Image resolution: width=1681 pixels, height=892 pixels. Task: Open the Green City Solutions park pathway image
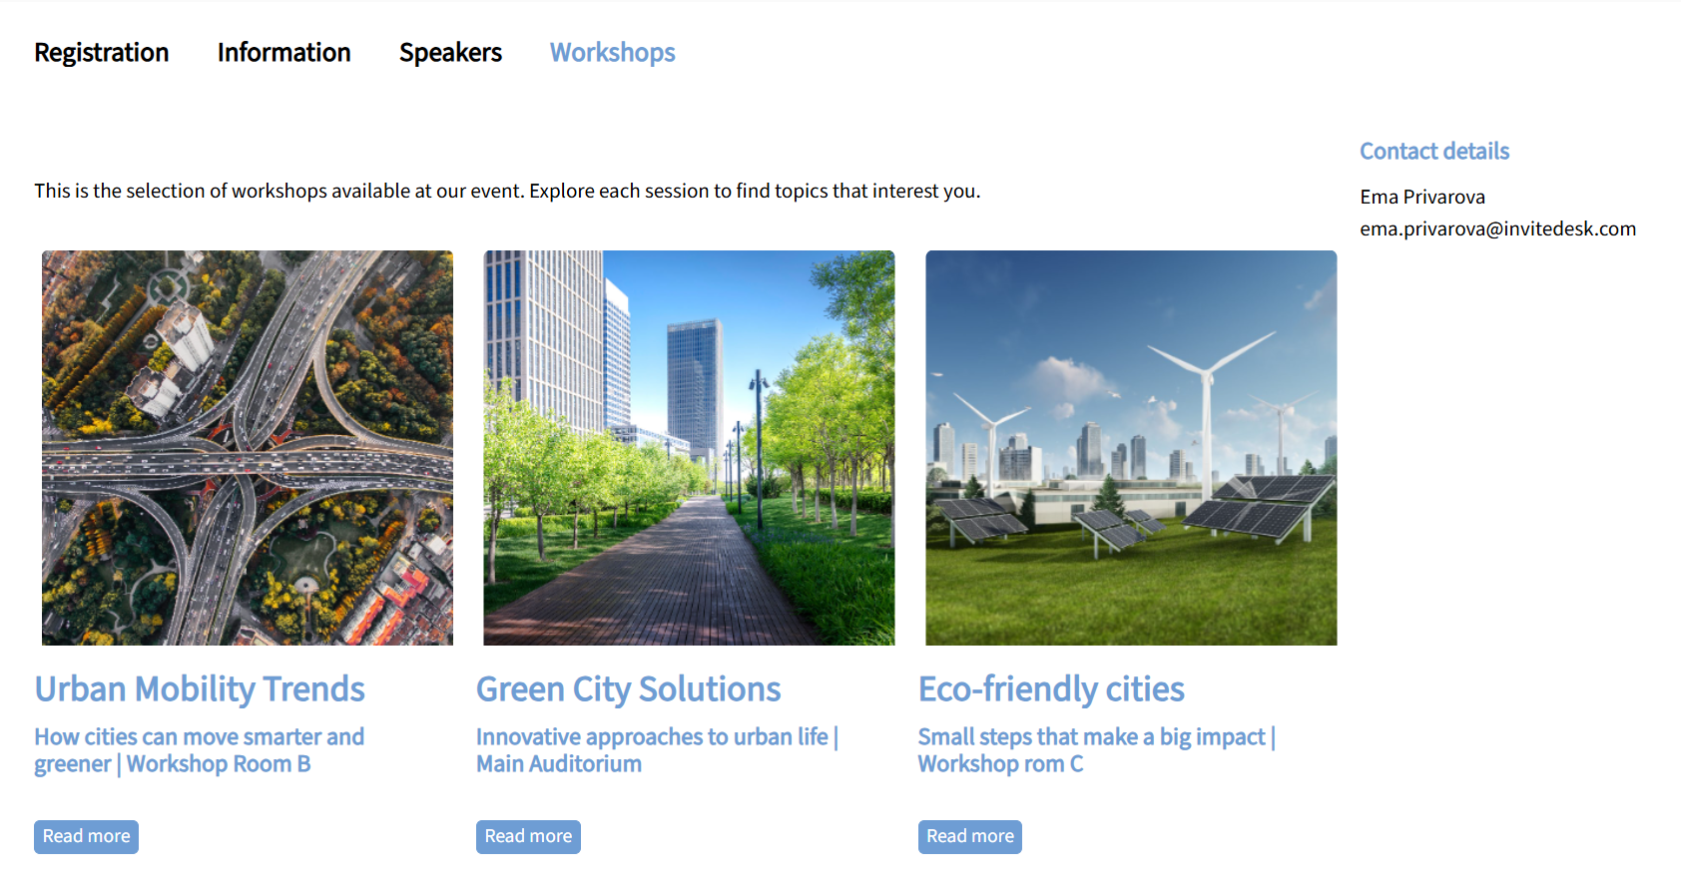(689, 448)
